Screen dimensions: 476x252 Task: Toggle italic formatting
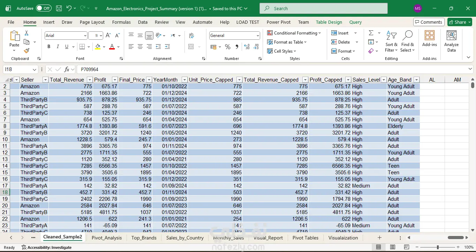tap(58, 47)
